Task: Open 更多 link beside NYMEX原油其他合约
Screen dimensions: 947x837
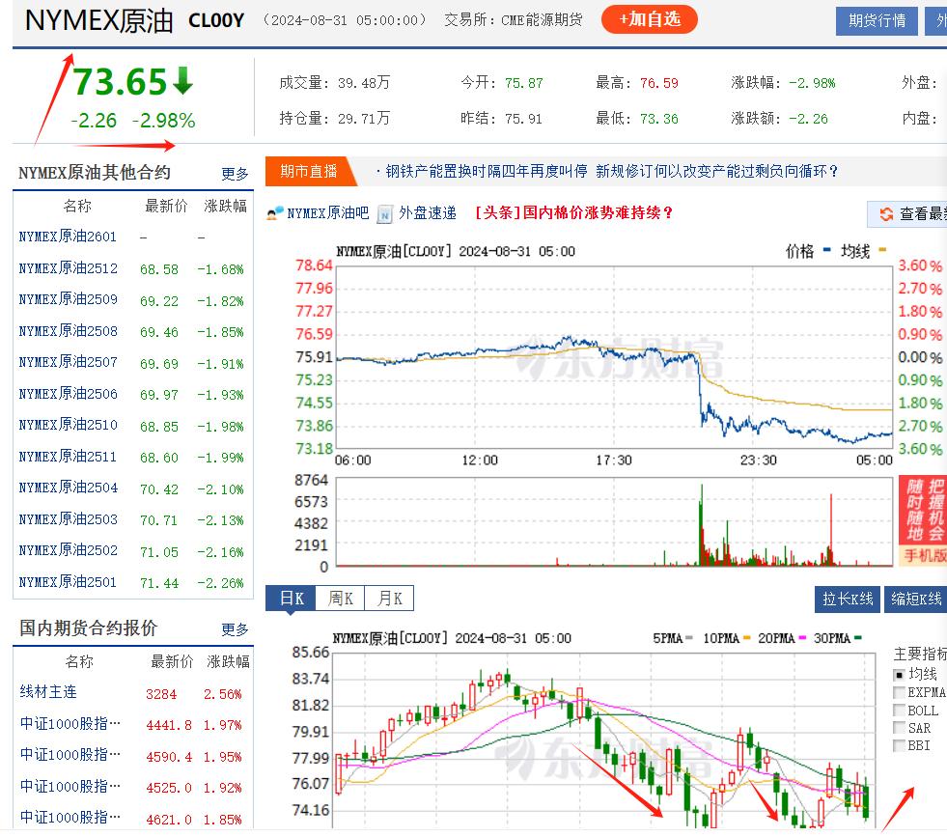Action: pyautogui.click(x=235, y=174)
